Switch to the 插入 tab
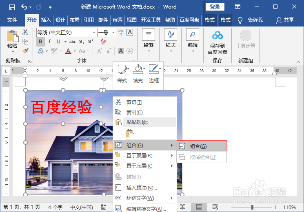This screenshot has height=212, width=304. click(46, 20)
